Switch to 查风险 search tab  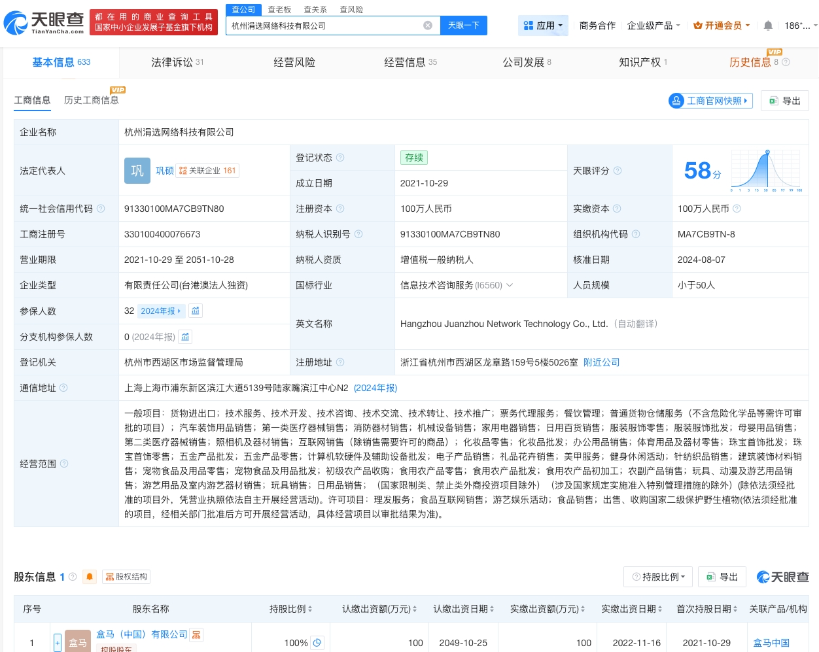[x=351, y=9]
